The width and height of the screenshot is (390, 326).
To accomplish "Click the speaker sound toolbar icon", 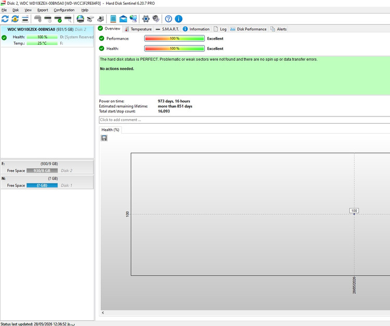I will point(156,19).
